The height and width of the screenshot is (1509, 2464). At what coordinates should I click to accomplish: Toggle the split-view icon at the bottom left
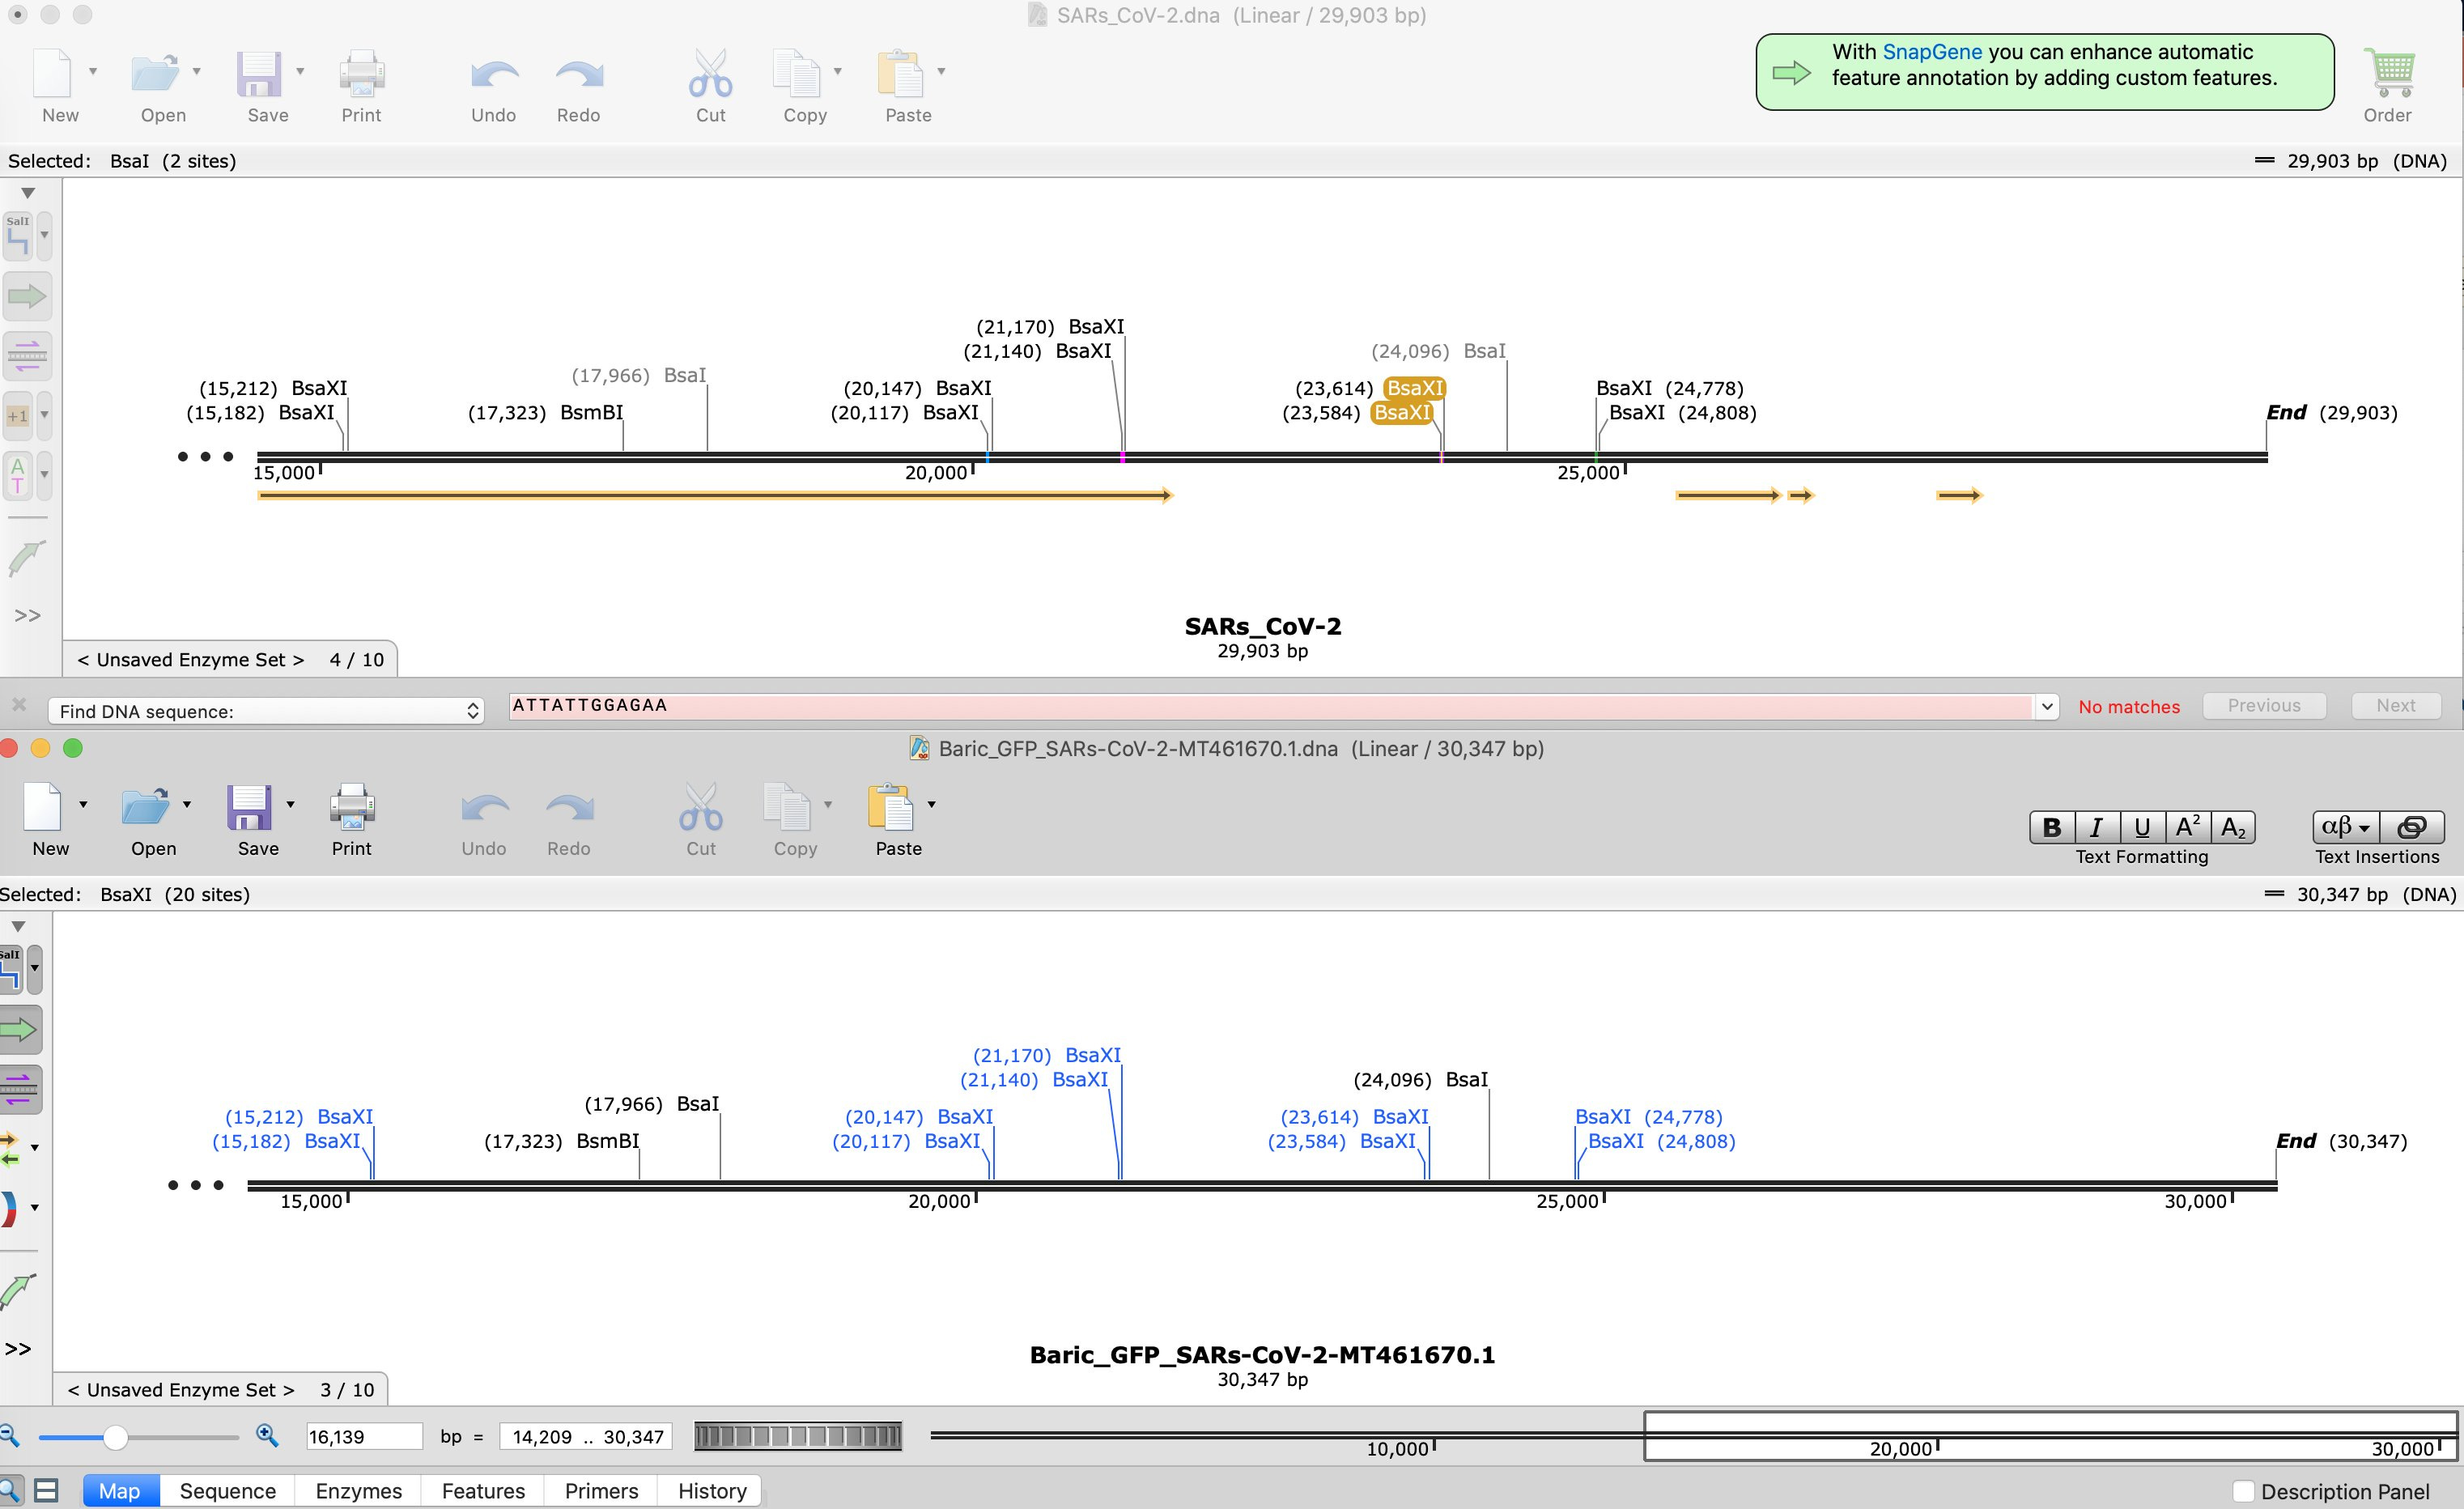pos(46,1490)
